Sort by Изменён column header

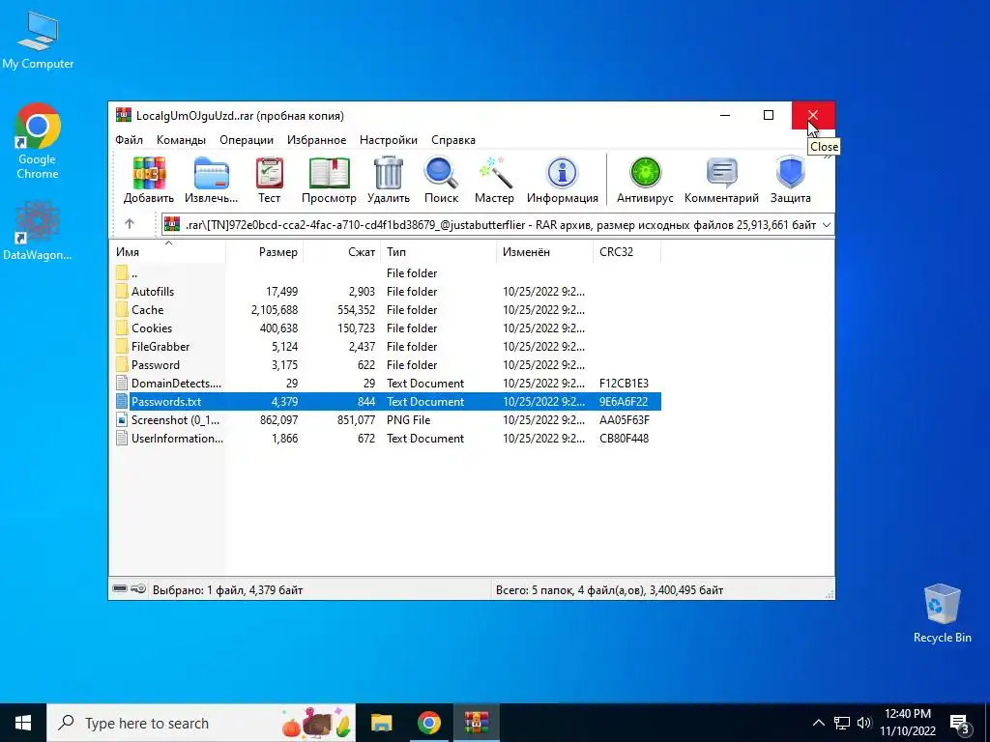point(545,252)
